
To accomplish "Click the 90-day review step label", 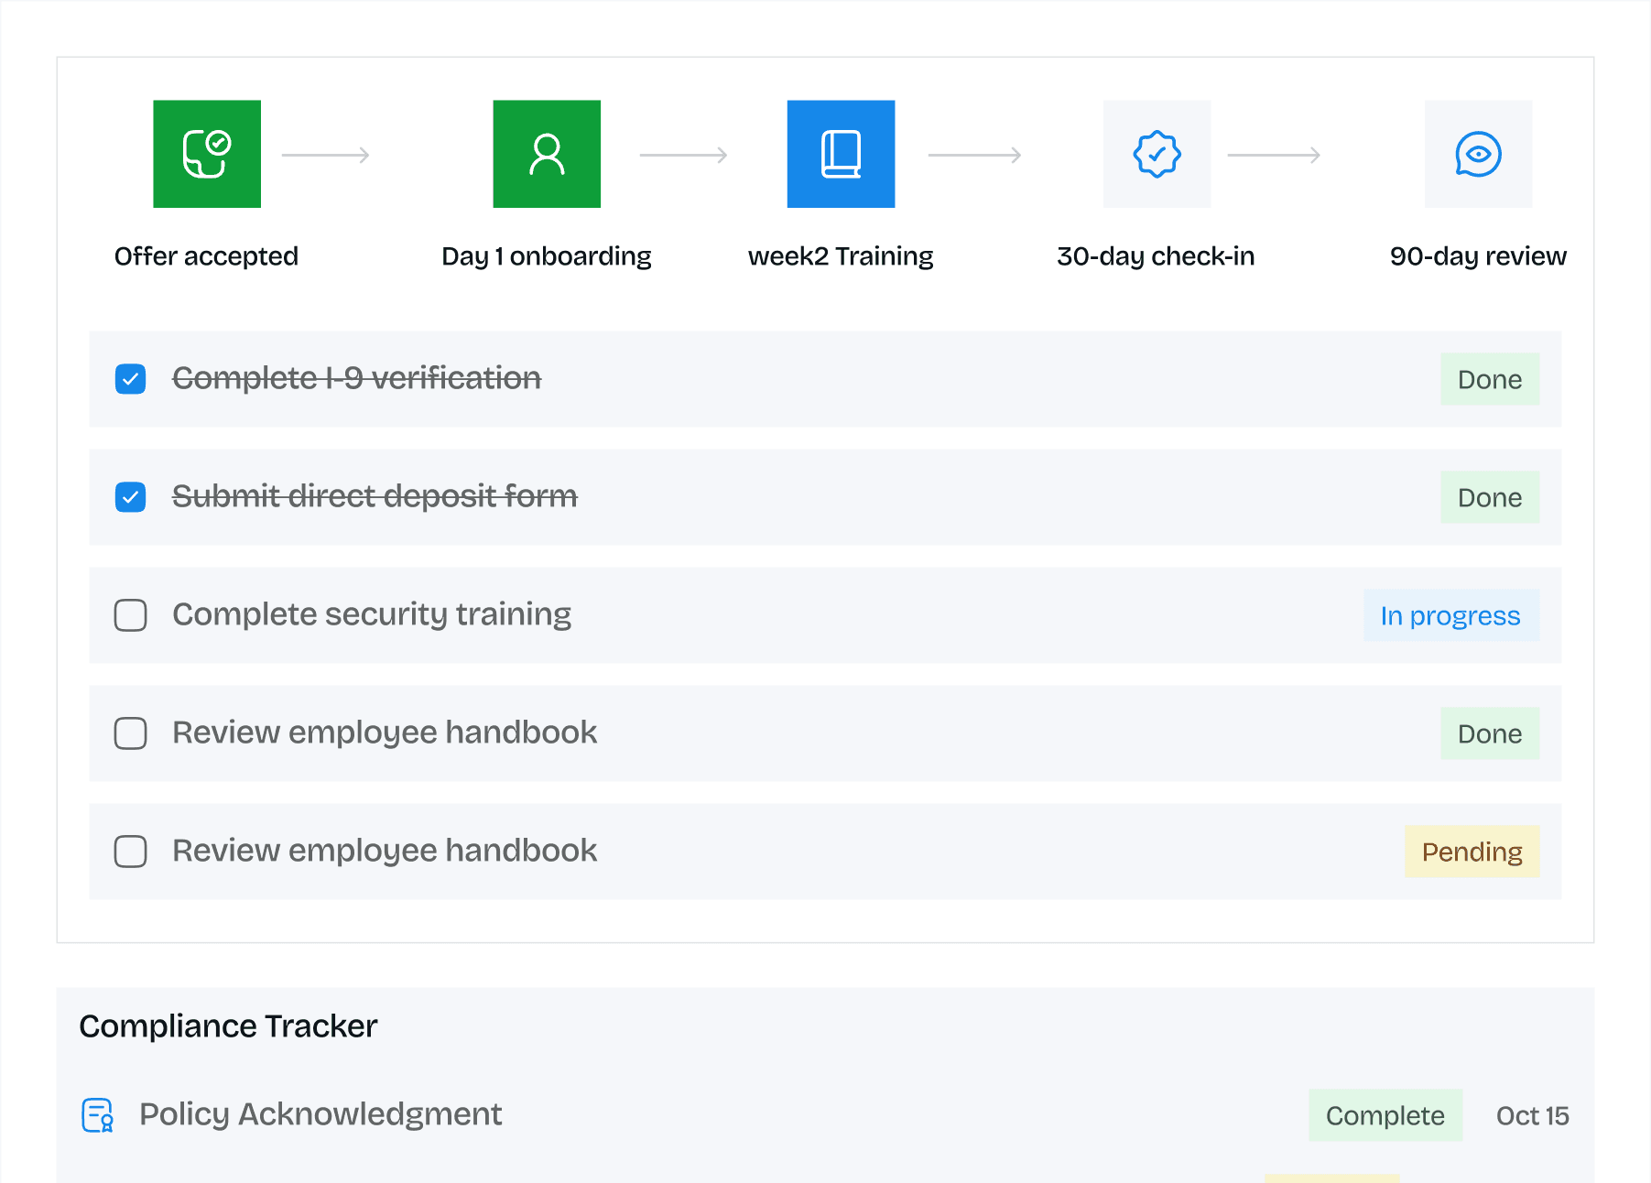I will tap(1478, 256).
